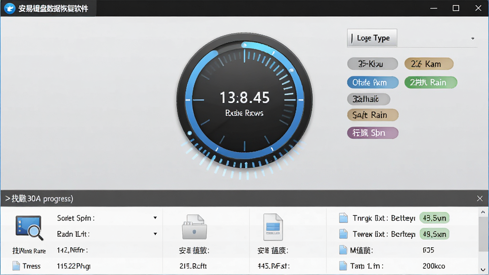Click the scroll up arrow in the bottom panel
The height and width of the screenshot is (275, 489).
pyautogui.click(x=483, y=212)
